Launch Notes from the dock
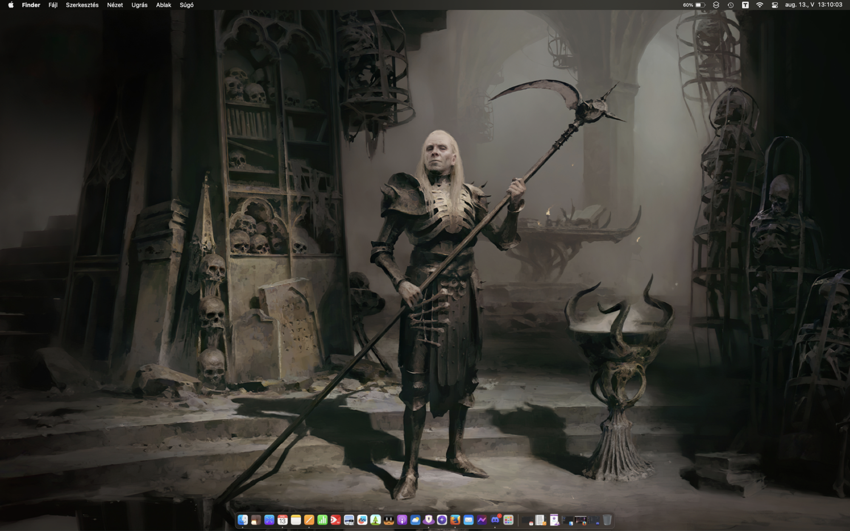This screenshot has height=531, width=850. tap(296, 520)
